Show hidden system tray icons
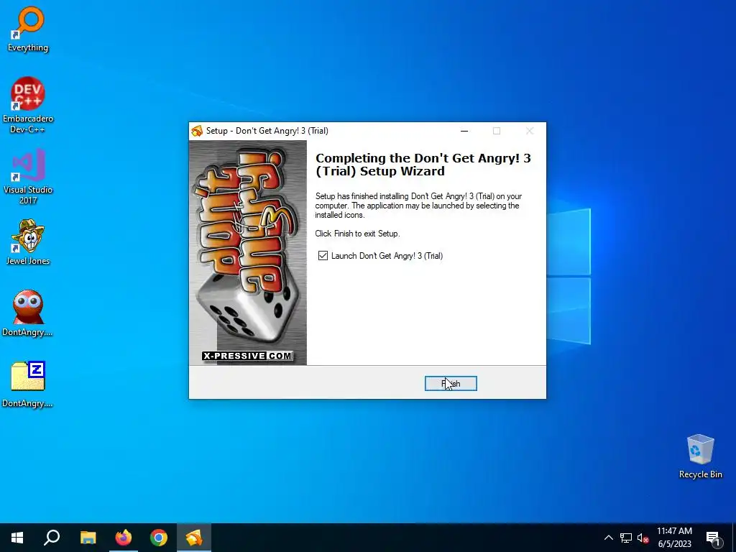The width and height of the screenshot is (736, 552). tap(608, 538)
